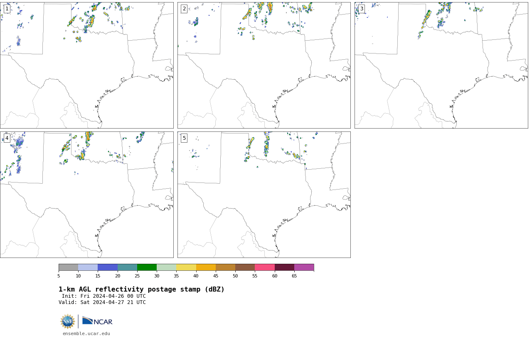Click colorbar tick label 5
The width and height of the screenshot is (532, 338).
(x=59, y=276)
